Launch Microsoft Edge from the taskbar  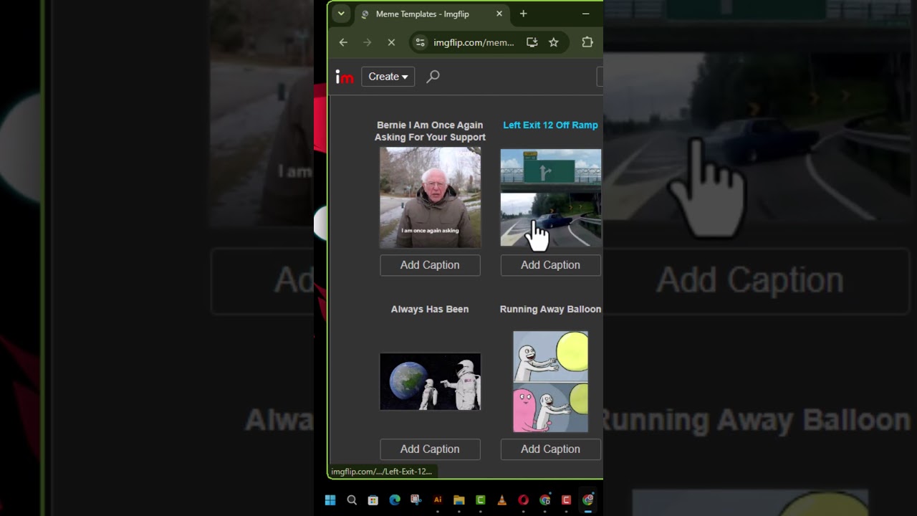(x=395, y=500)
